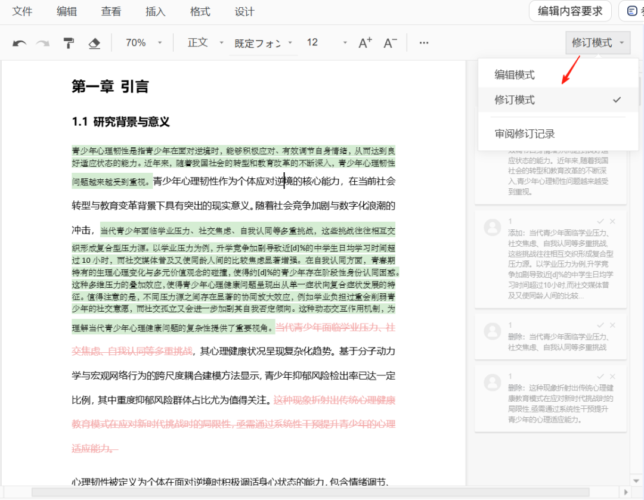
Task: Increase font size with A+ icon
Action: click(365, 43)
